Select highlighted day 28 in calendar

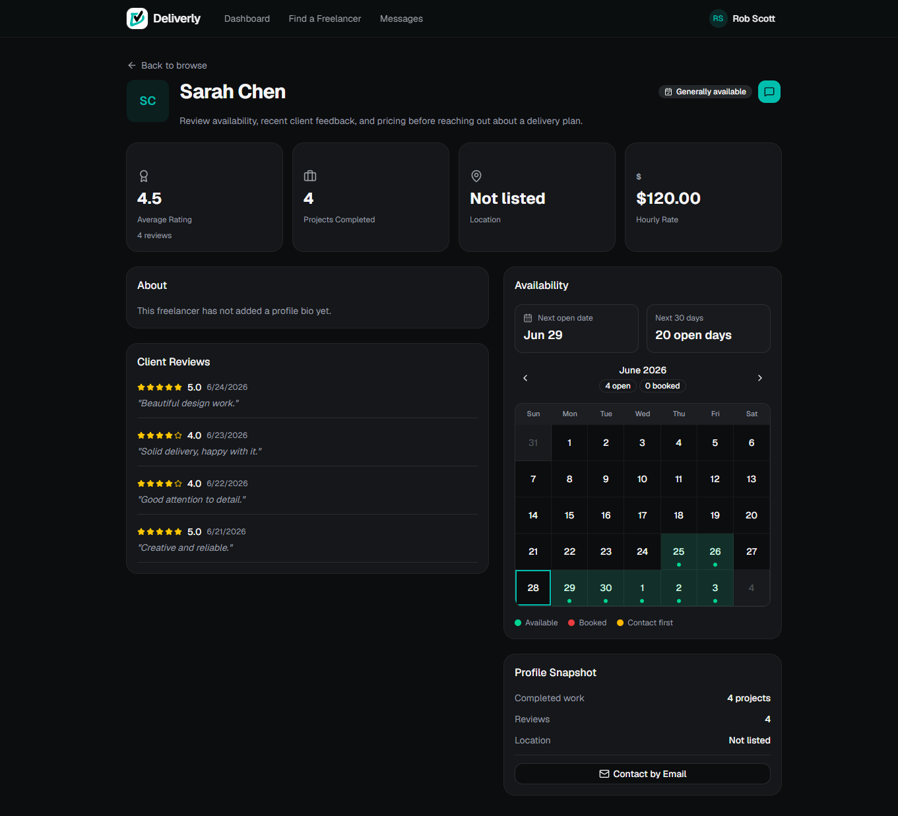point(533,588)
